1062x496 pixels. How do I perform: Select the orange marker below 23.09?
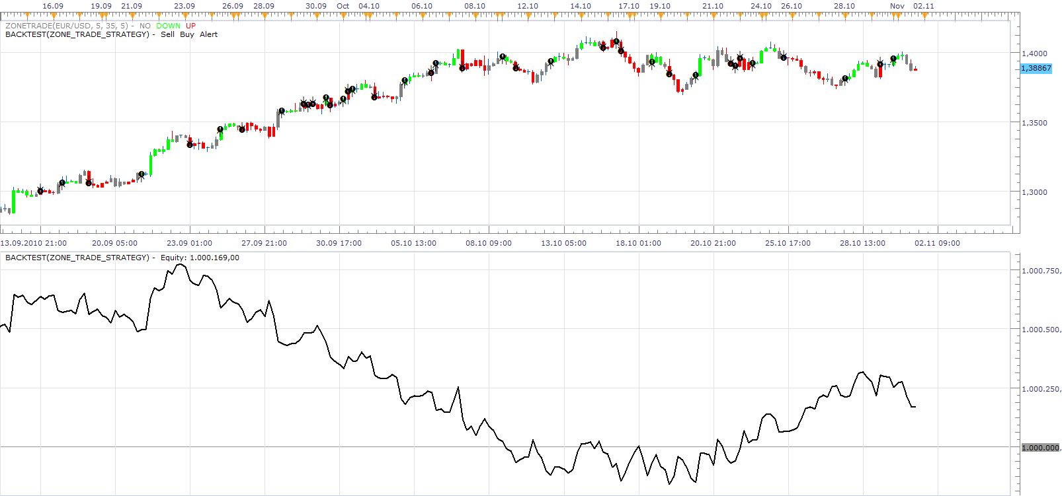coord(185,15)
